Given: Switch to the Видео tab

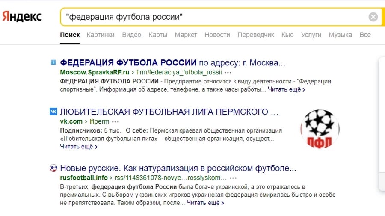Looking at the screenshot, I should [x=132, y=35].
